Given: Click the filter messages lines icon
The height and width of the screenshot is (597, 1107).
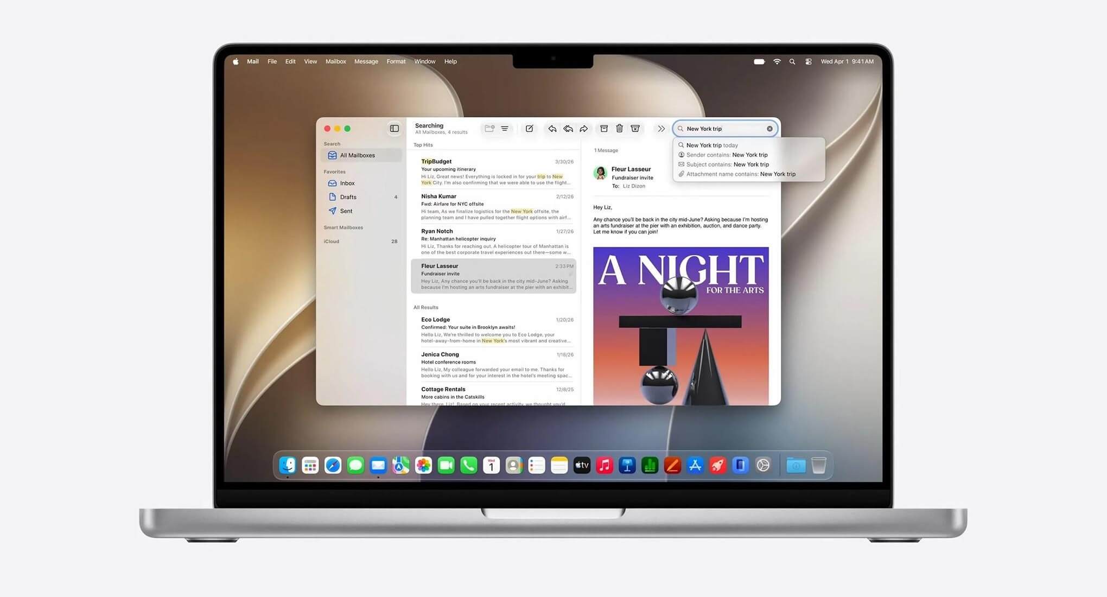Looking at the screenshot, I should (x=505, y=129).
